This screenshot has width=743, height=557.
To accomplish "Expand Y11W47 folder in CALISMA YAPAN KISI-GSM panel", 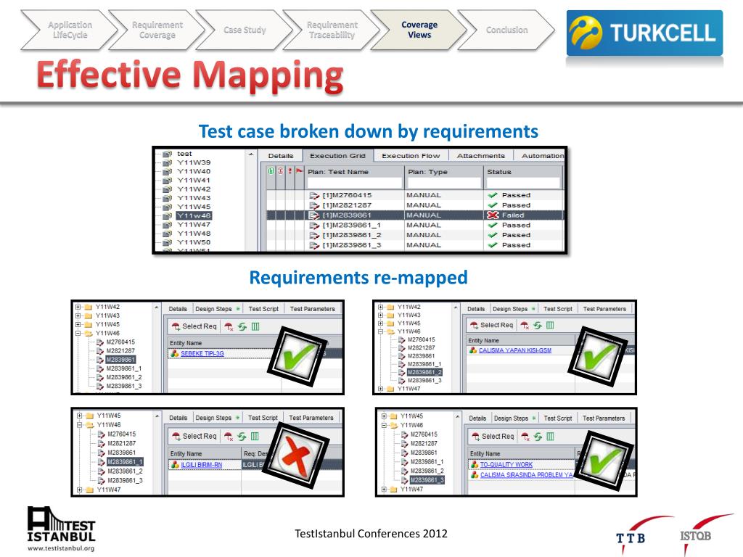I will click(x=380, y=389).
